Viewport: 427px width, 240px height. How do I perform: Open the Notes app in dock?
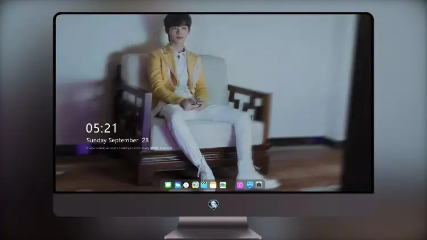coord(213,185)
